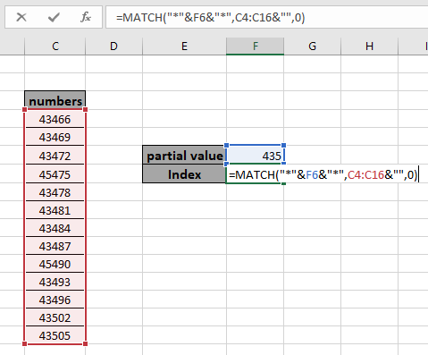Select the cell containing 43466

click(x=55, y=119)
